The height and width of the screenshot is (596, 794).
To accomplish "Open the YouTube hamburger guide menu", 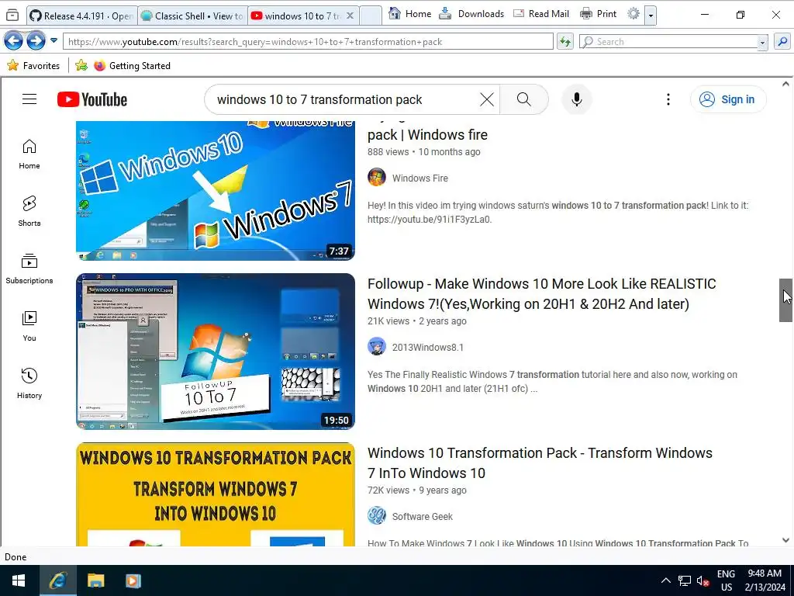I will [29, 99].
